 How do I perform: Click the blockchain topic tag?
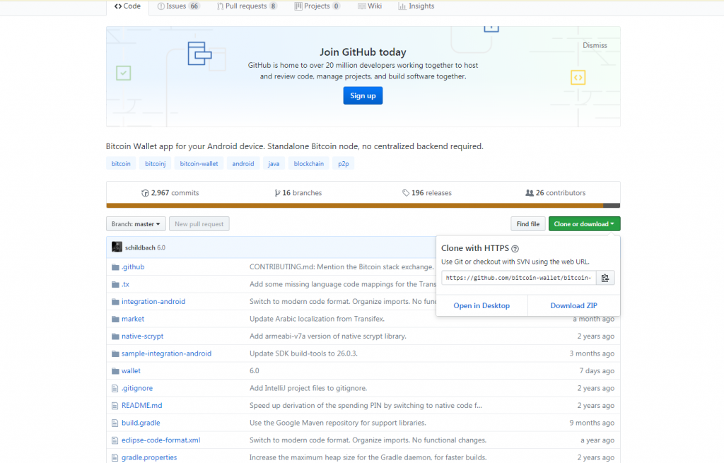(x=309, y=163)
